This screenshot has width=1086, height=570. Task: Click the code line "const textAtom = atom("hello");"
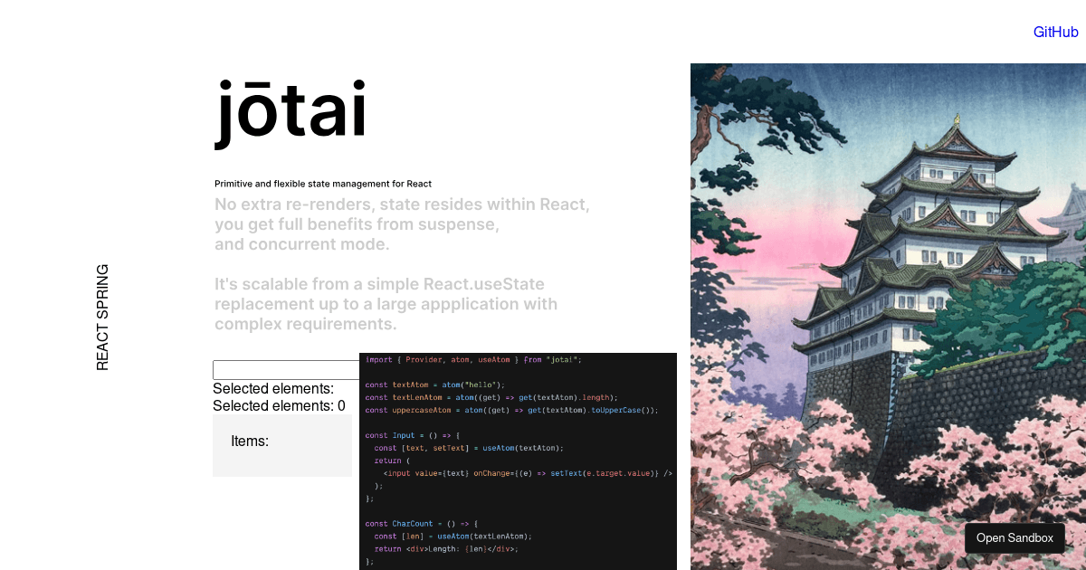[434, 385]
